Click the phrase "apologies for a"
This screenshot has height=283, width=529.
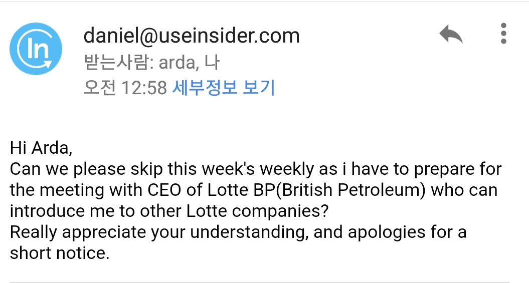pyautogui.click(x=407, y=232)
